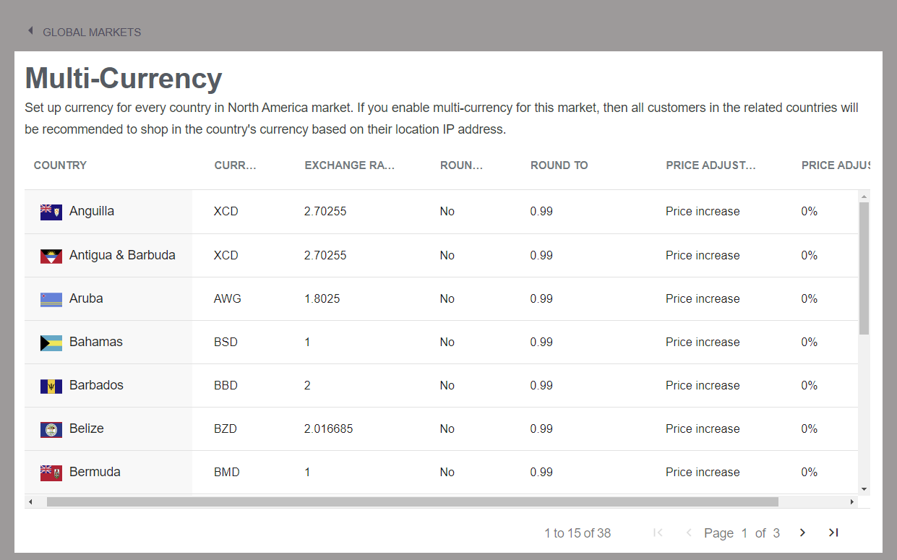This screenshot has width=897, height=560.
Task: Click the Antigua & Barbuda flag icon
Action: coord(51,256)
